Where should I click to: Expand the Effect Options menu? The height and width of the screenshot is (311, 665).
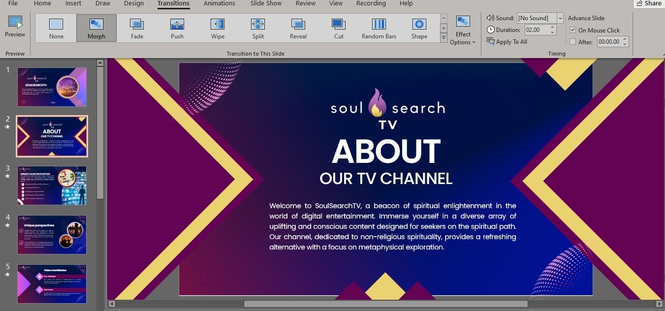(463, 31)
